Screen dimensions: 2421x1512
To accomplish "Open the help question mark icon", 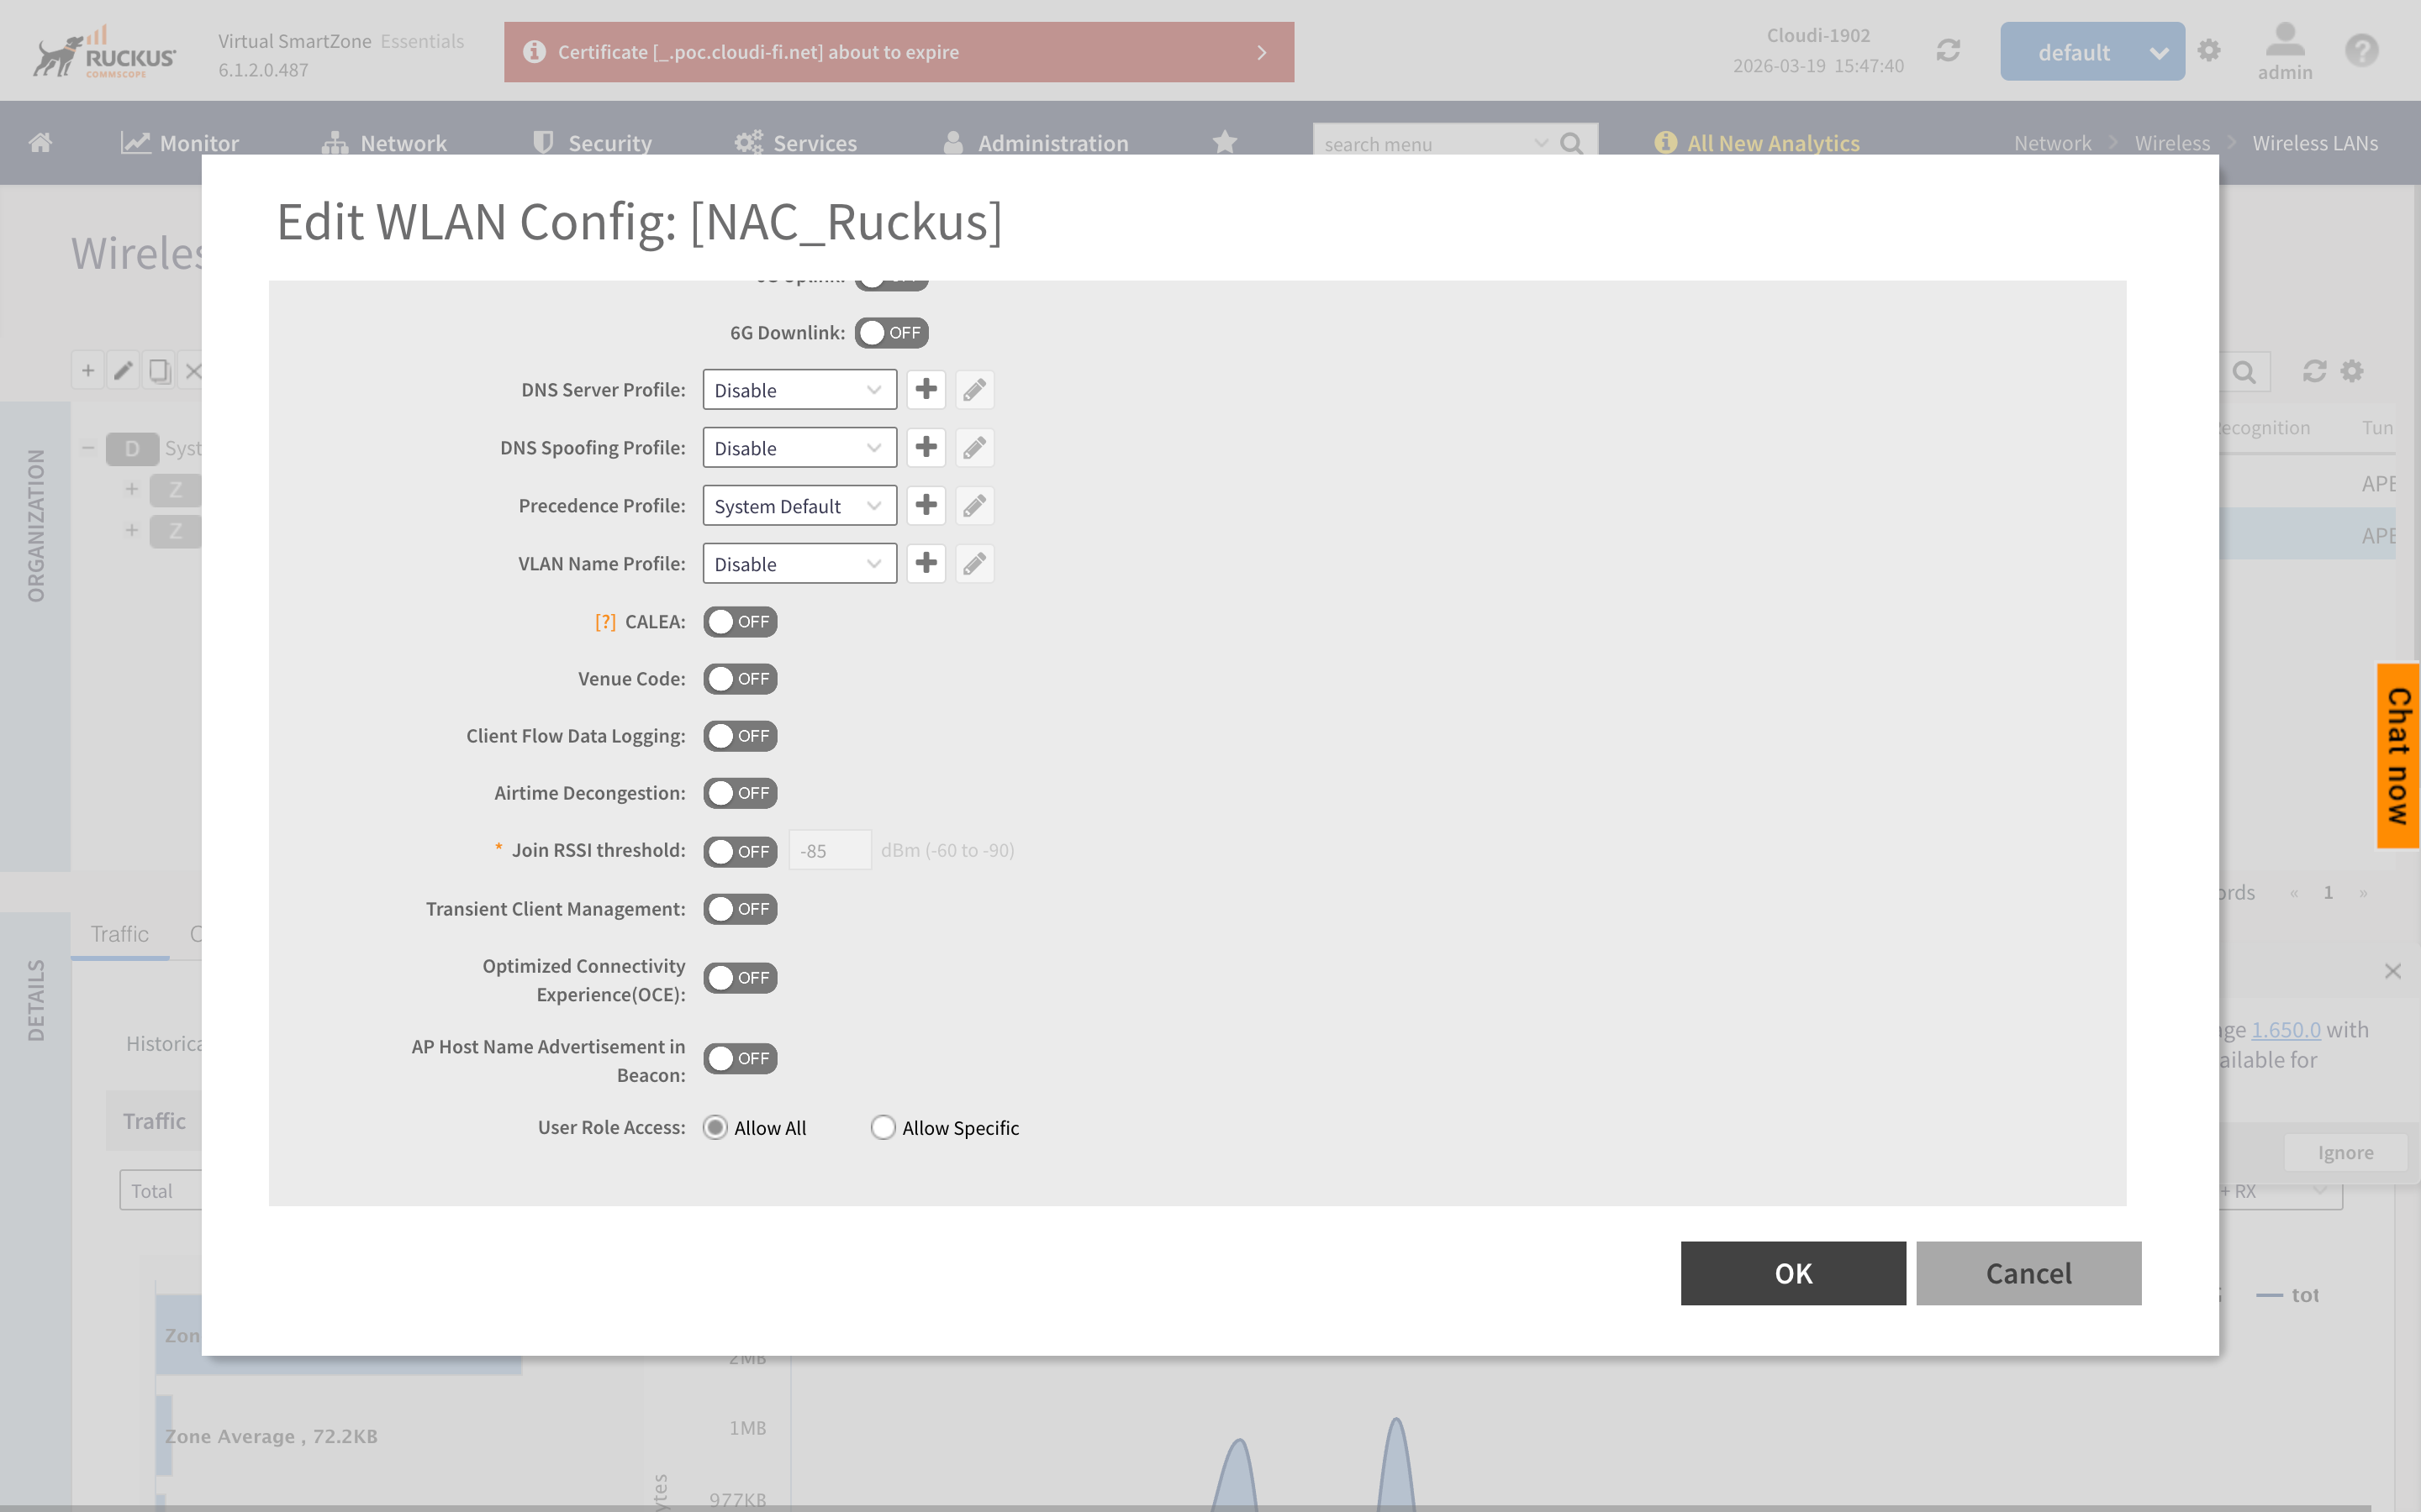I will point(2361,51).
